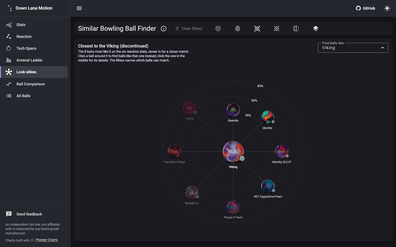Click the 'Closest to the Viking (discontinued)' heading
The width and height of the screenshot is (396, 247).
pyautogui.click(x=113, y=46)
